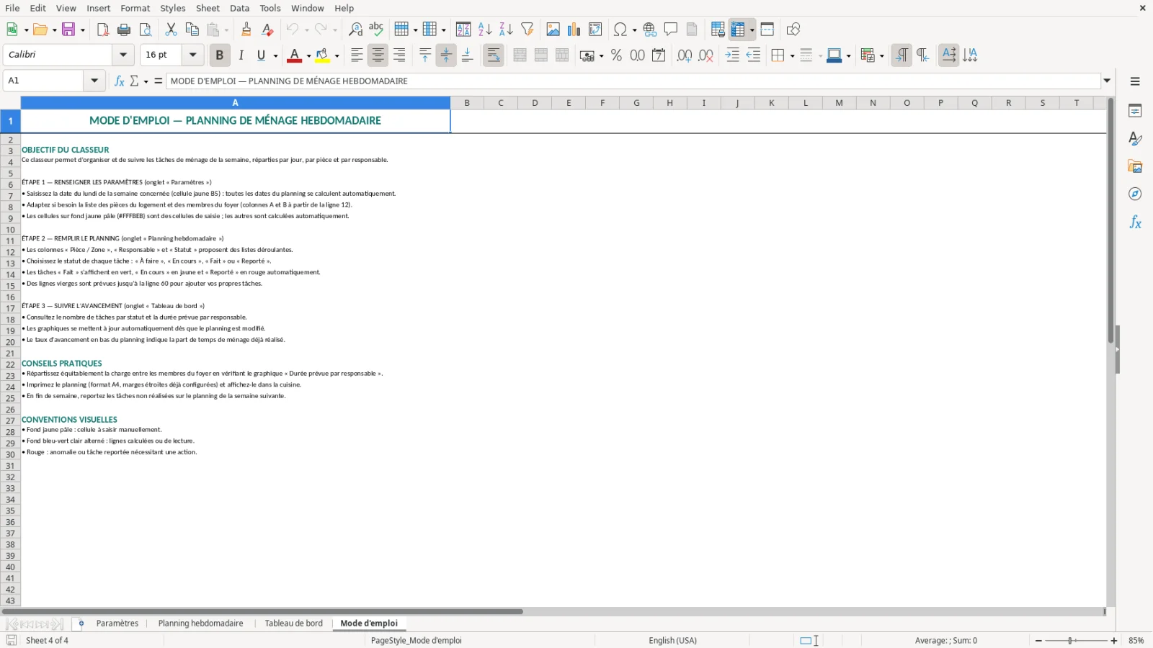
Task: Open the Format menu
Action: pyautogui.click(x=135, y=8)
